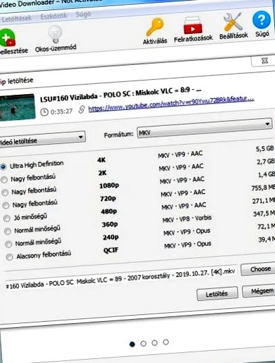Click the clock icon beside 0:35:27

[x=44, y=112]
